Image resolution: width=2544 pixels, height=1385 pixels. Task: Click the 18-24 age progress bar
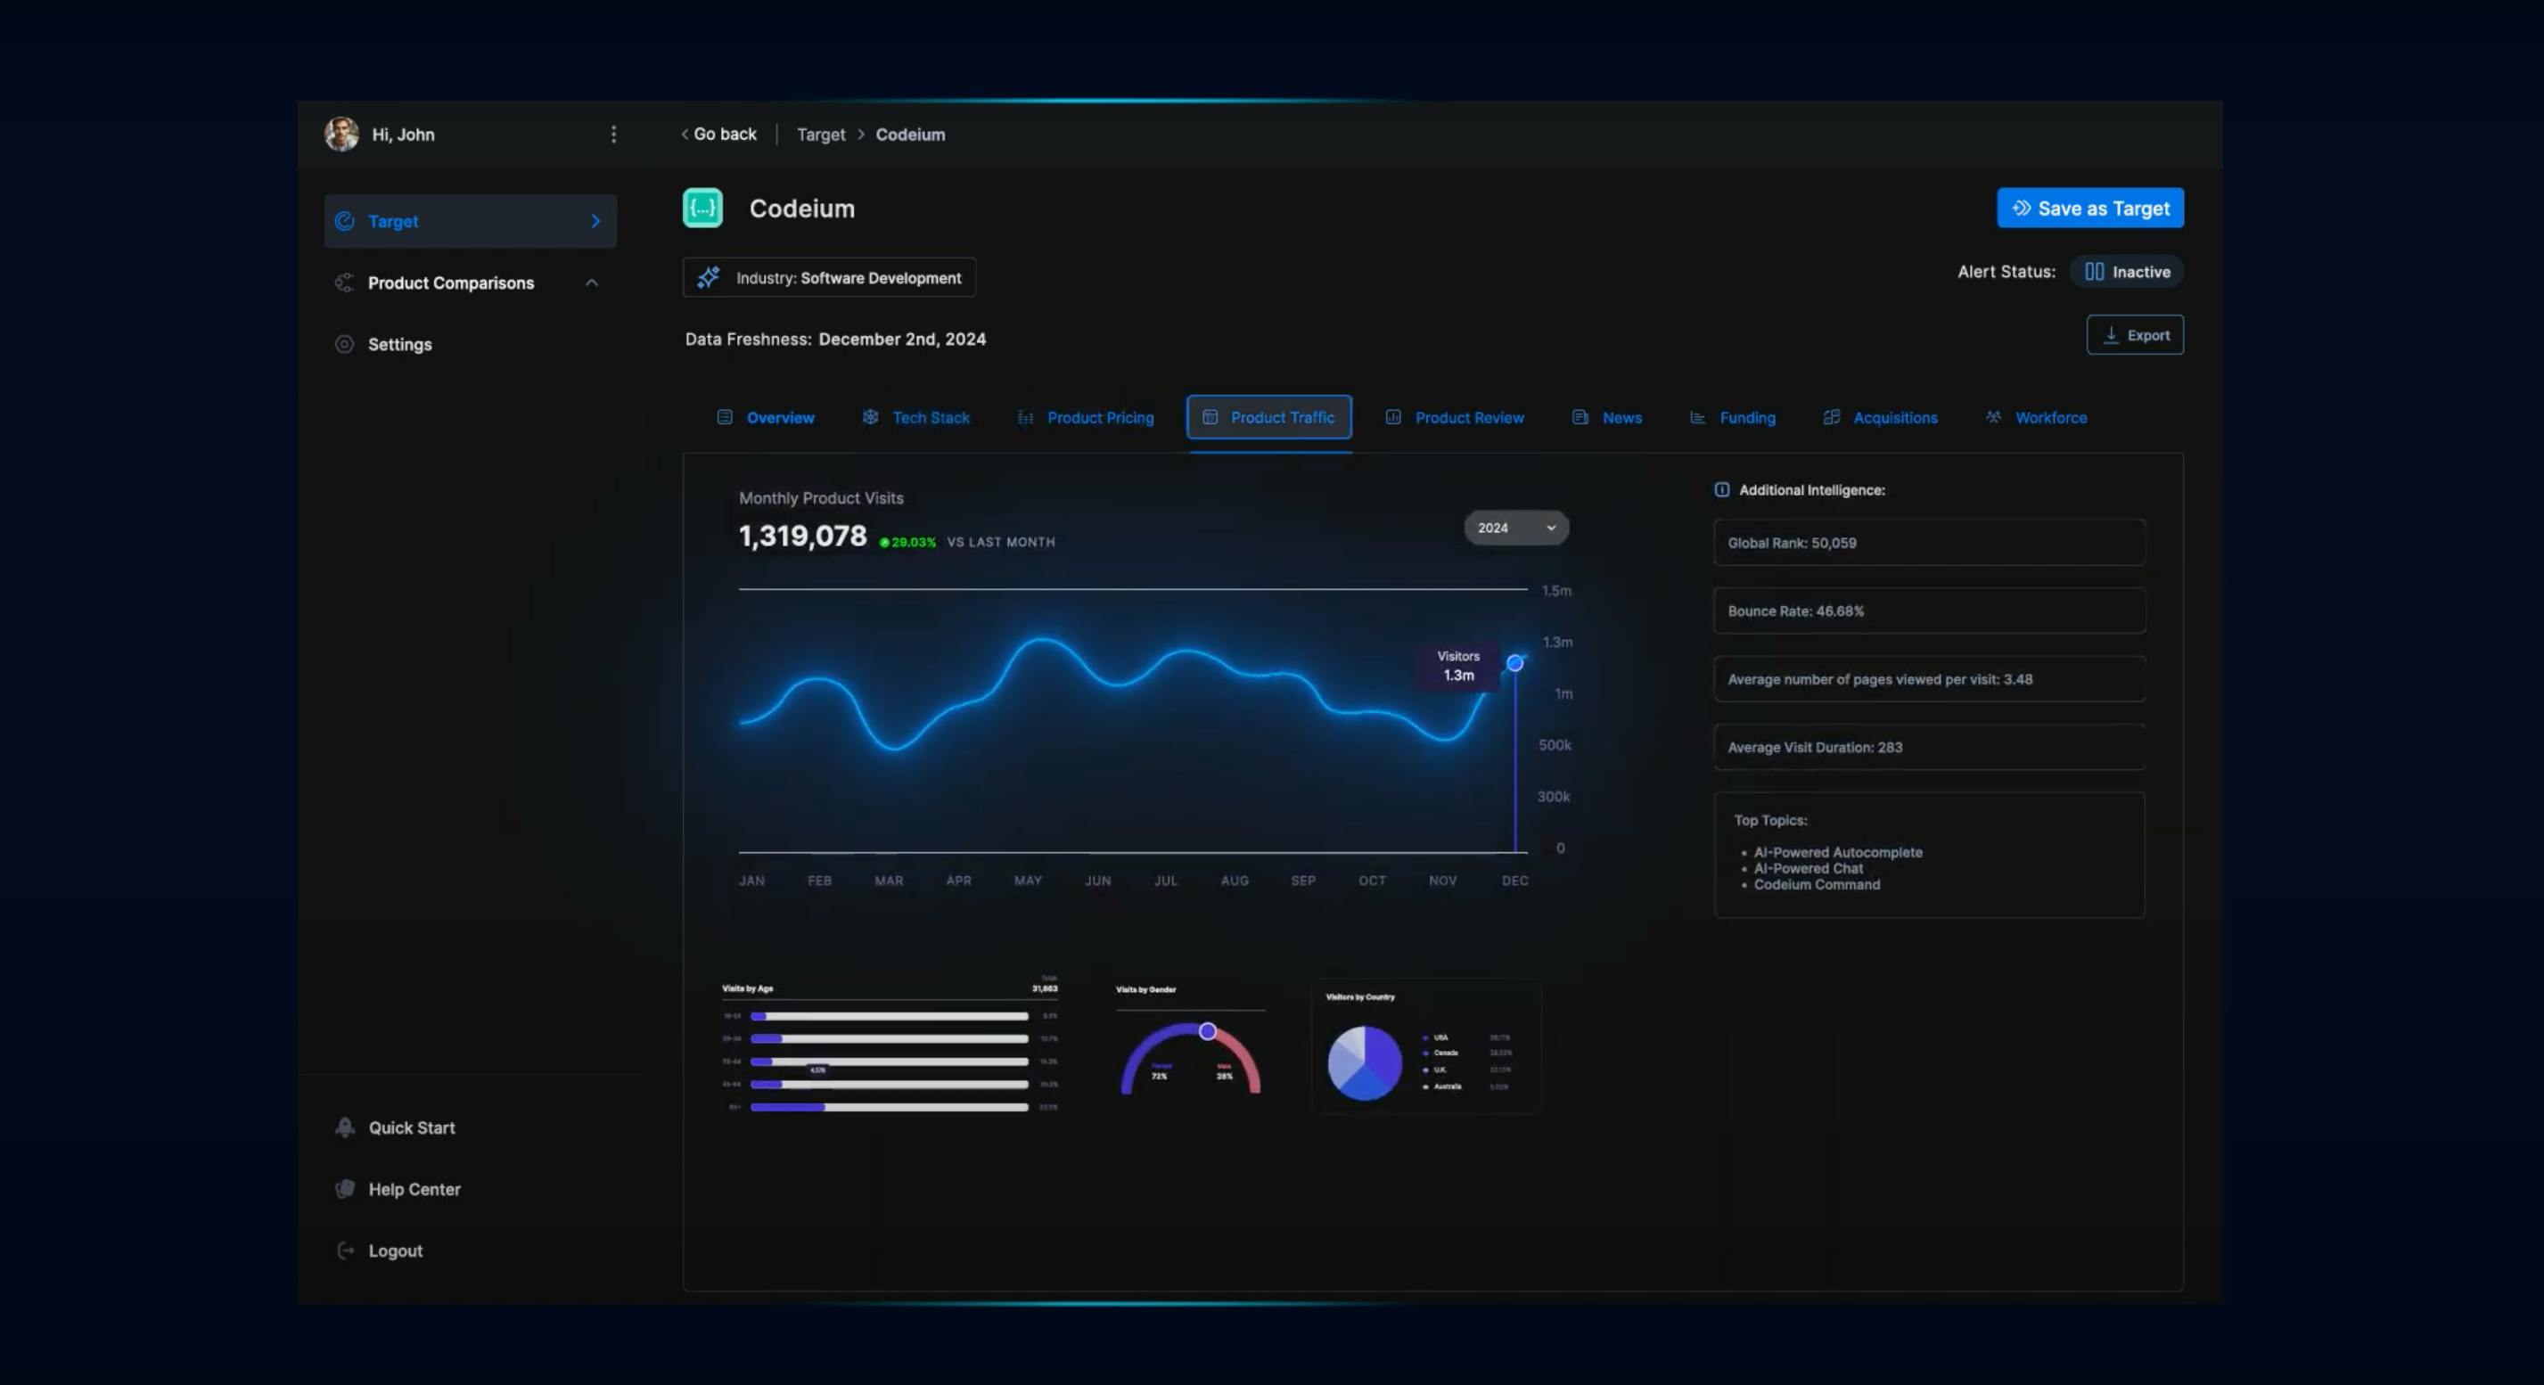(889, 1016)
